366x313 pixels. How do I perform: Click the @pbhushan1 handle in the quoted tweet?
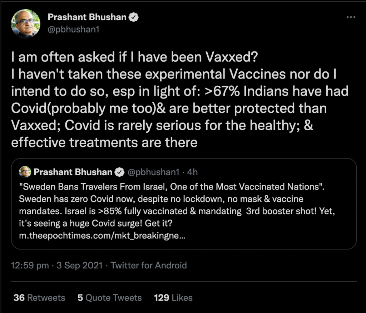[x=153, y=172]
